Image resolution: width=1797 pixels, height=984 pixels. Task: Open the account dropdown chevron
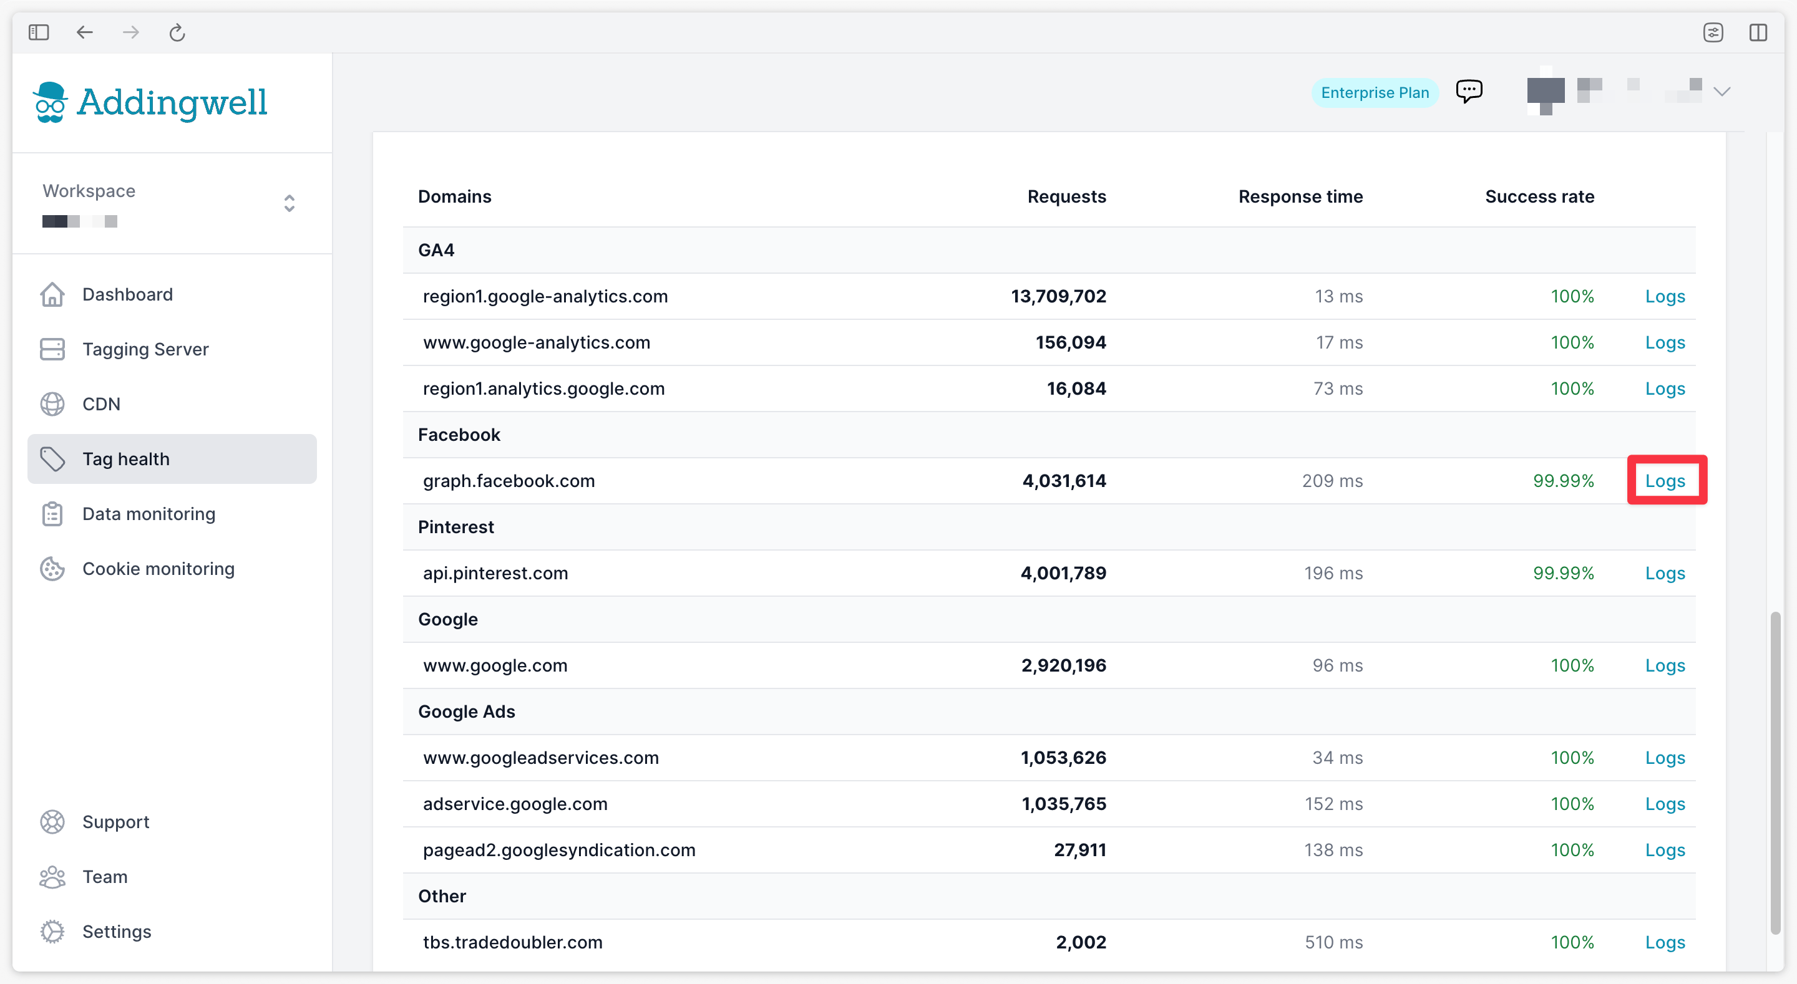(1722, 92)
